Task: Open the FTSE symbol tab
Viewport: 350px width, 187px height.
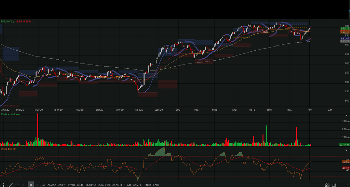Action: click(108, 185)
